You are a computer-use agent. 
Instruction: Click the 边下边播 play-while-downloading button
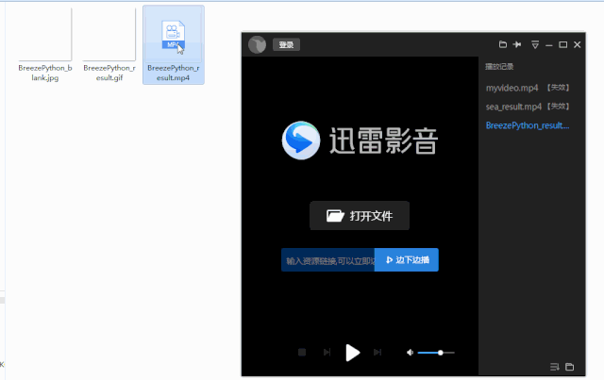407,260
